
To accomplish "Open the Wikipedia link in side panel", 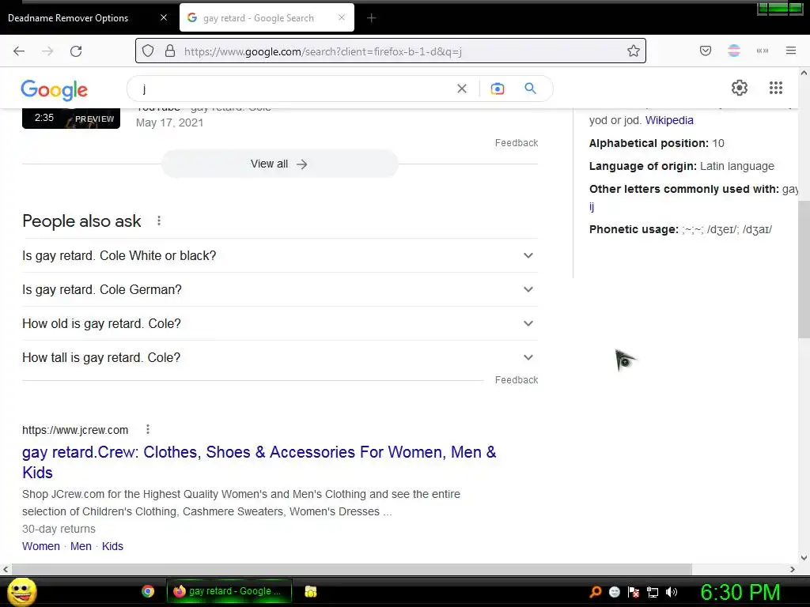I will pyautogui.click(x=669, y=120).
